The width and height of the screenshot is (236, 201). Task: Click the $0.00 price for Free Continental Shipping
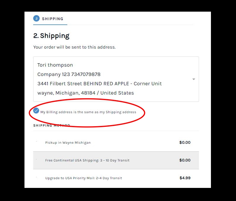click(x=185, y=160)
